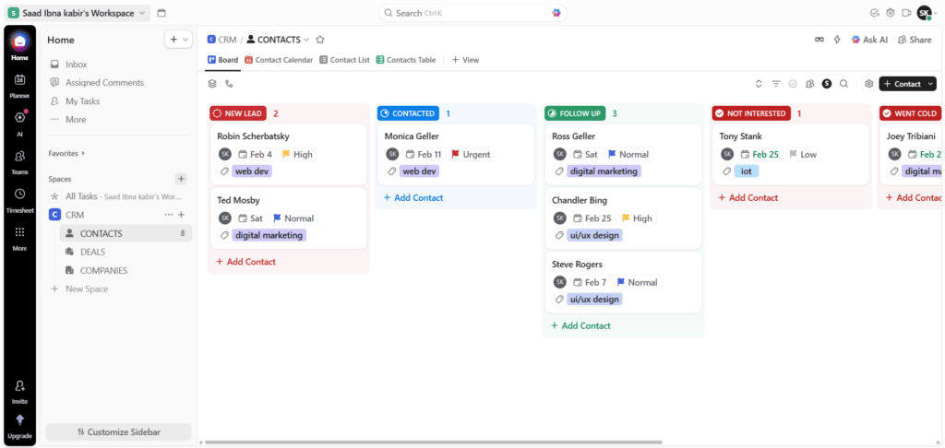The width and height of the screenshot is (945, 448).
Task: Expand the Favorites section
Action: 66,154
